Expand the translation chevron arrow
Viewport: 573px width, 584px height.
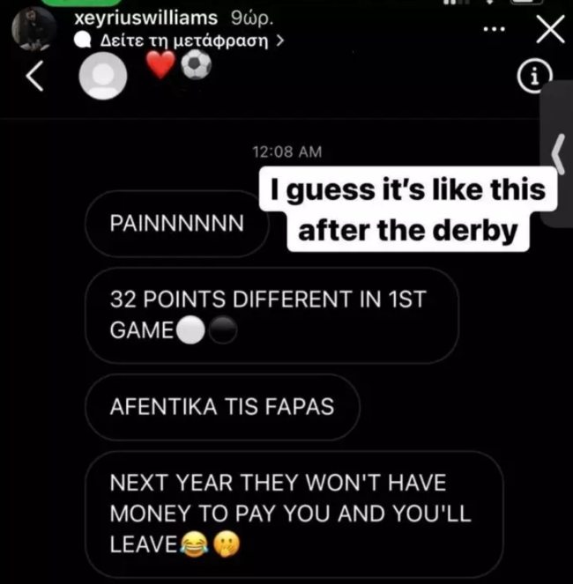280,41
